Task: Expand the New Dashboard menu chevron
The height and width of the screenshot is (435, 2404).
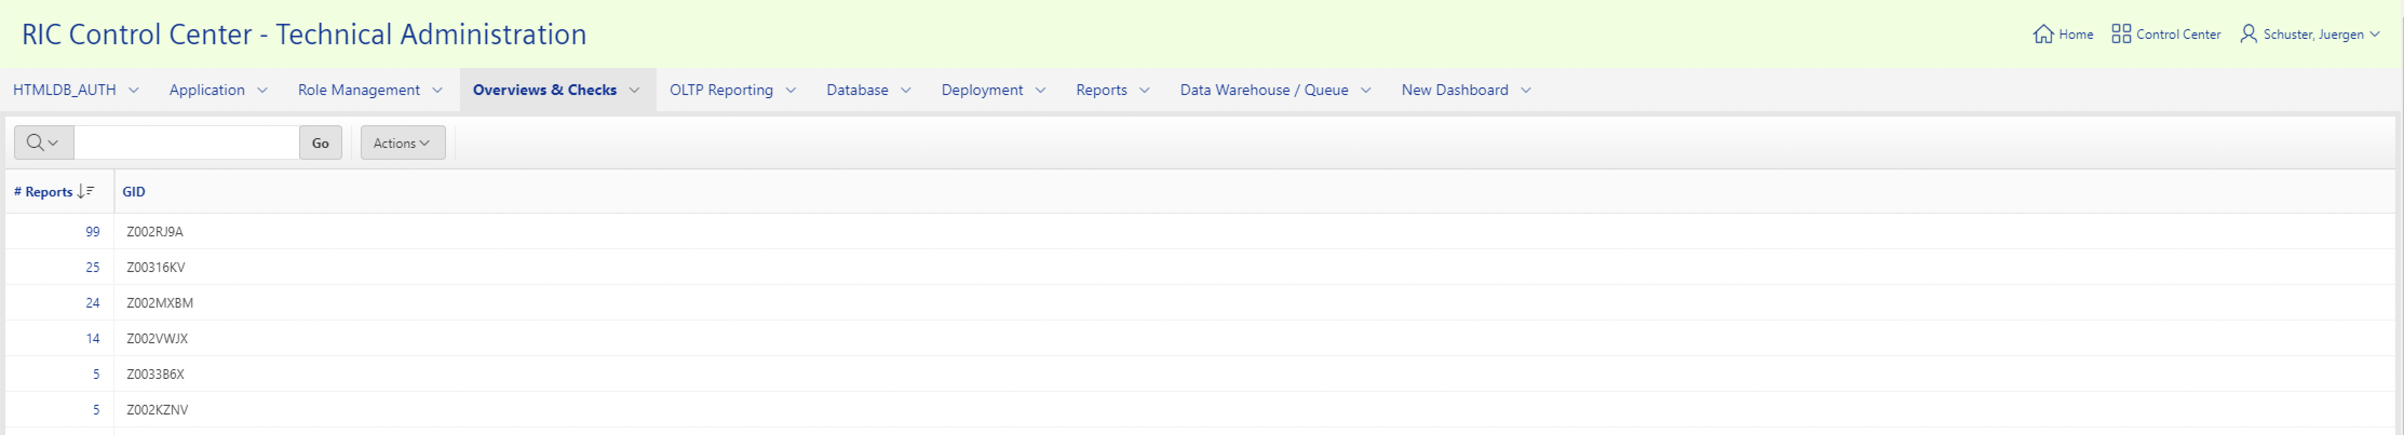Action: pos(1526,91)
